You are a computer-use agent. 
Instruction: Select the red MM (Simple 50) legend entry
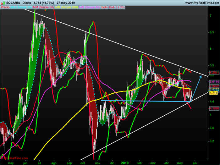[44, 7]
